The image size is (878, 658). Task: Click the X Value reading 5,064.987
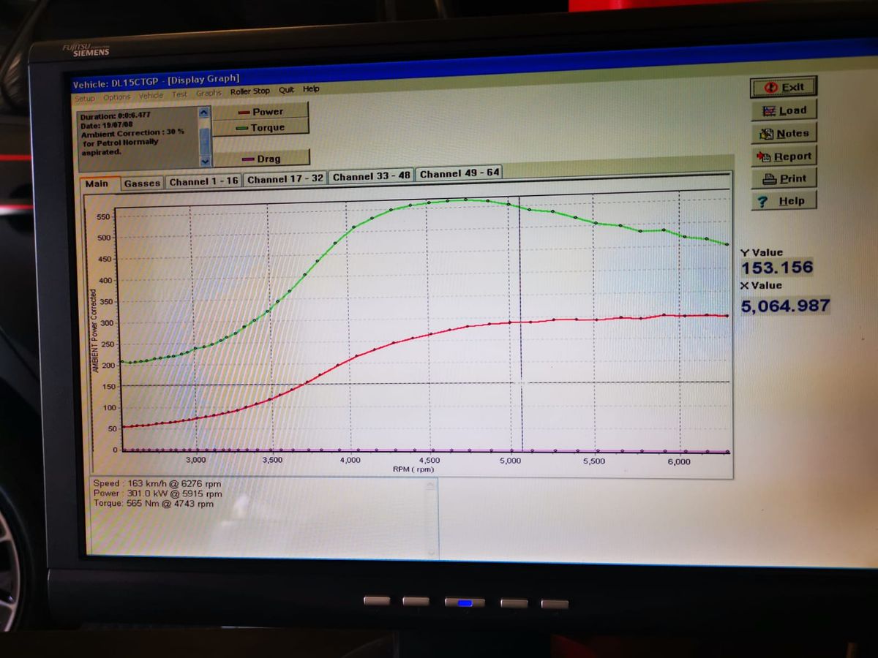point(786,306)
